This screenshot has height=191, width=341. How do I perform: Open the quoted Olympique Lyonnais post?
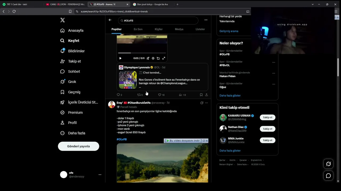(x=162, y=77)
